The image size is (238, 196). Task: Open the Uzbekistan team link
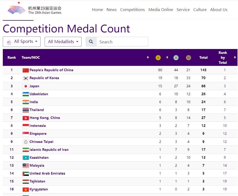[x=39, y=94]
